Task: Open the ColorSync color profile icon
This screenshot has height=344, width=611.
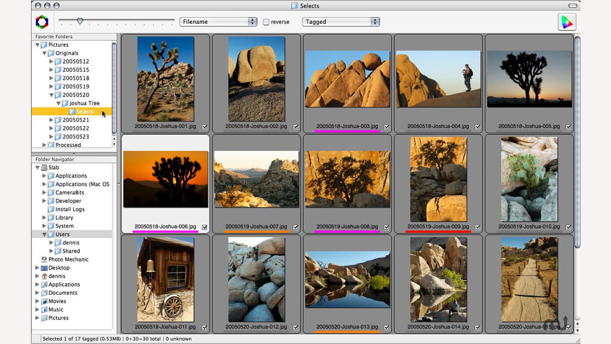Action: [x=567, y=21]
